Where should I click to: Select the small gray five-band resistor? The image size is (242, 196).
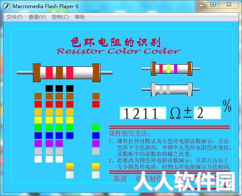[171, 89]
